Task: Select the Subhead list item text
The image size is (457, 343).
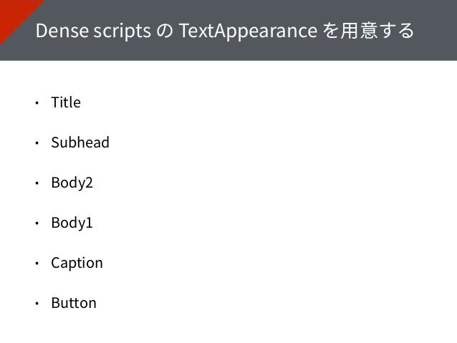Action: 80,142
